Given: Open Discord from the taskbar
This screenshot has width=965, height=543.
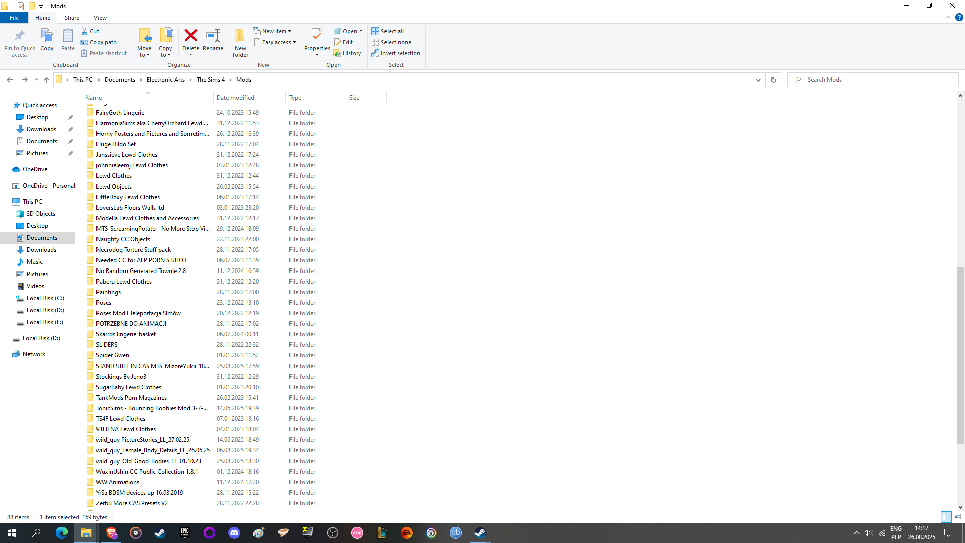Looking at the screenshot, I should pyautogui.click(x=234, y=533).
